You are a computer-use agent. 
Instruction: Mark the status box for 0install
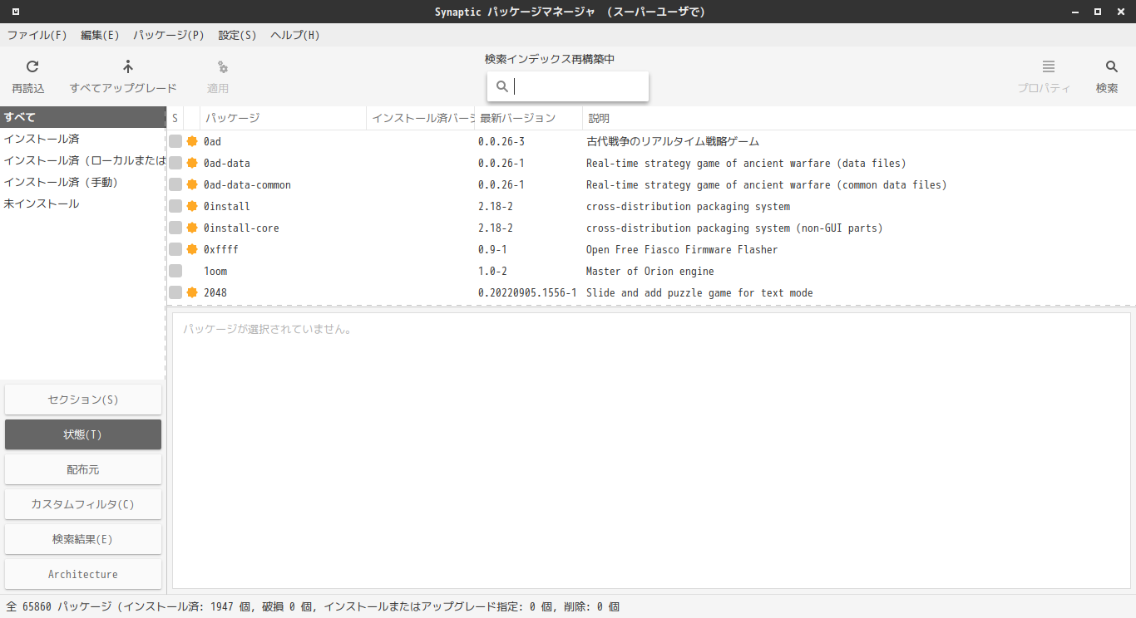click(175, 206)
